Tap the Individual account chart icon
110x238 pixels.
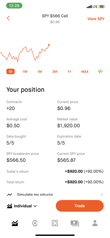[x=10, y=206]
